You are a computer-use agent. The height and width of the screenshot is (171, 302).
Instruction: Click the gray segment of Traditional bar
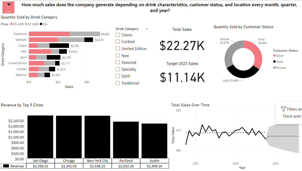tap(85, 34)
